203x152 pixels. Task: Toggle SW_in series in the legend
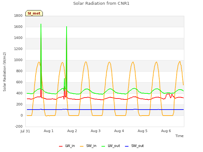(88, 146)
